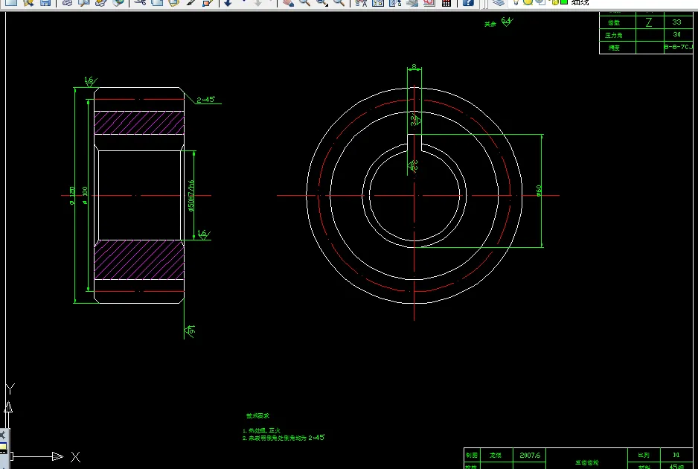Open a drawing file with the Open icon
This screenshot has height=469, width=698.
tap(28, 2)
